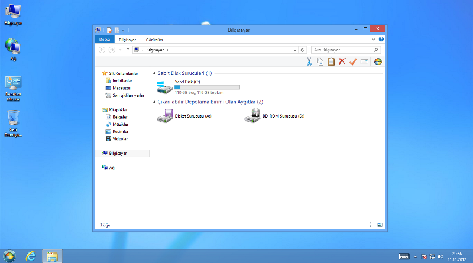
Task: Click the Forward navigation arrow
Action: point(112,50)
